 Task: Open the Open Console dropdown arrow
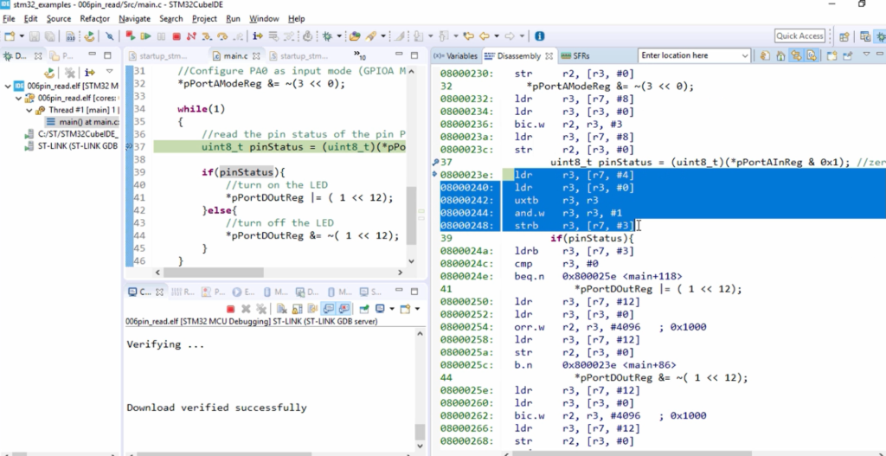[x=418, y=309]
